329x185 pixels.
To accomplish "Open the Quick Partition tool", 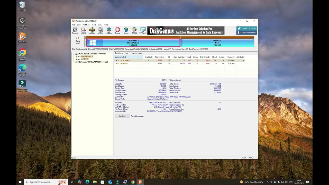I will click(100, 31).
